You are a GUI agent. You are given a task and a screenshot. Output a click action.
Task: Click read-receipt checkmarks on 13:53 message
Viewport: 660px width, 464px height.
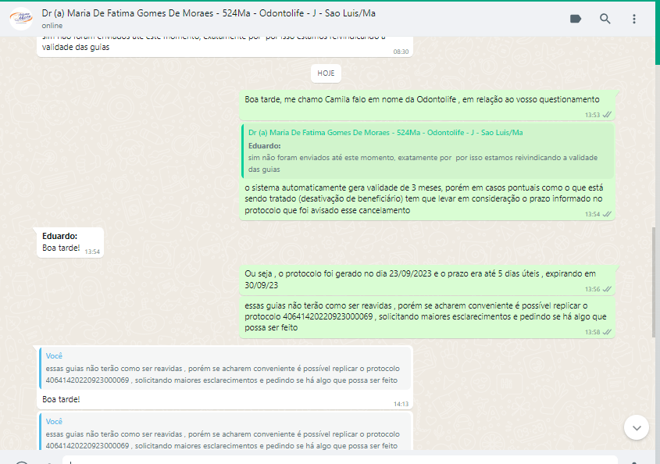(x=607, y=115)
